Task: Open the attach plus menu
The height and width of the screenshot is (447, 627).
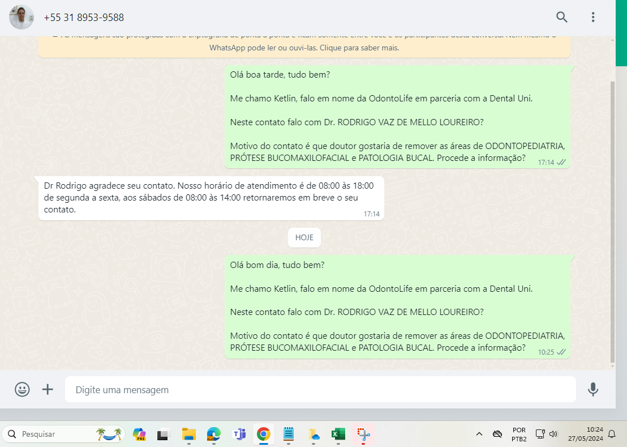Action: pos(48,389)
